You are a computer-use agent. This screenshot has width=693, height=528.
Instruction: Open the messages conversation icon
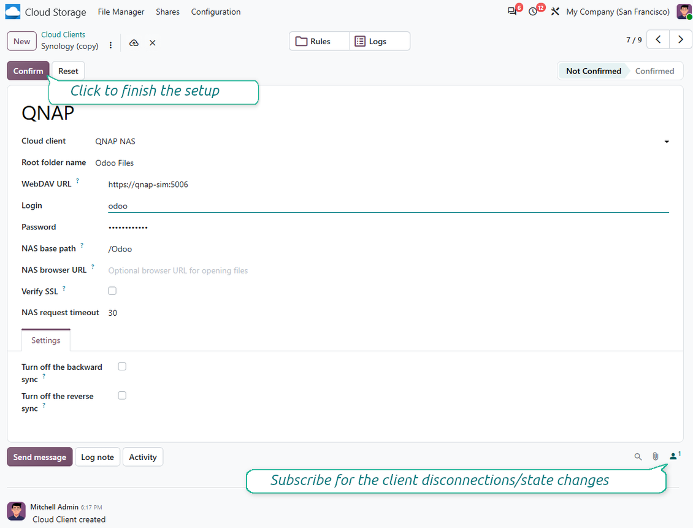[x=512, y=12]
